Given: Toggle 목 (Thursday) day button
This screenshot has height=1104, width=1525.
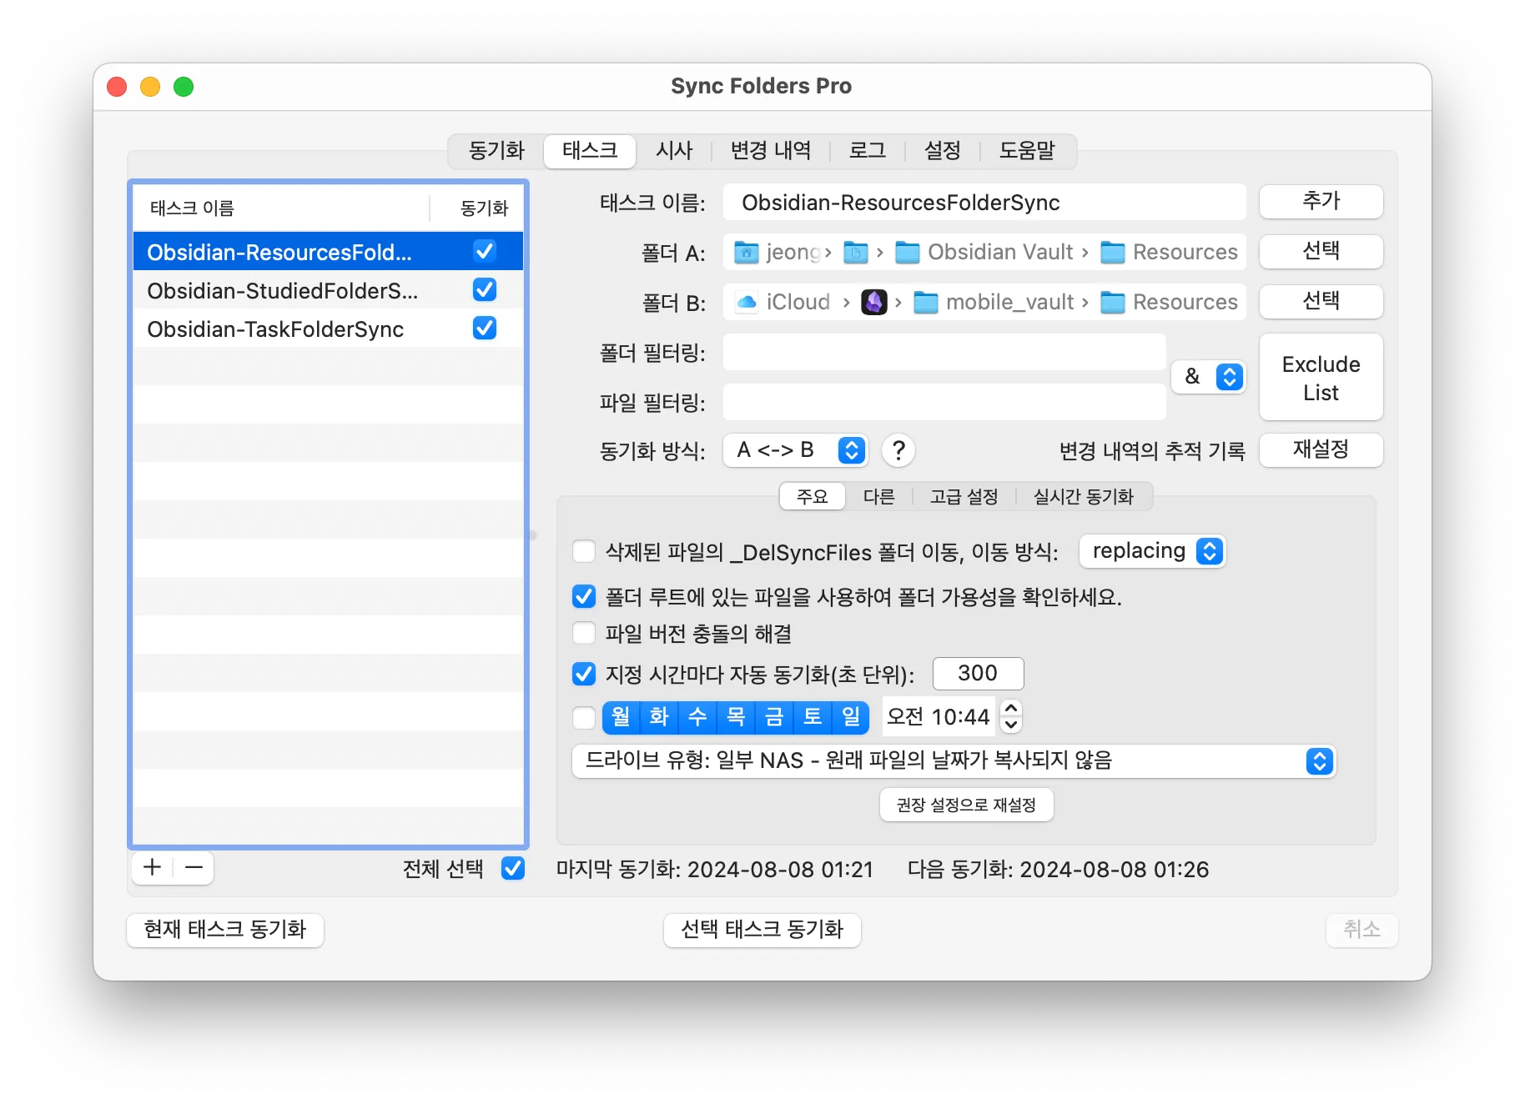Looking at the screenshot, I should [736, 716].
